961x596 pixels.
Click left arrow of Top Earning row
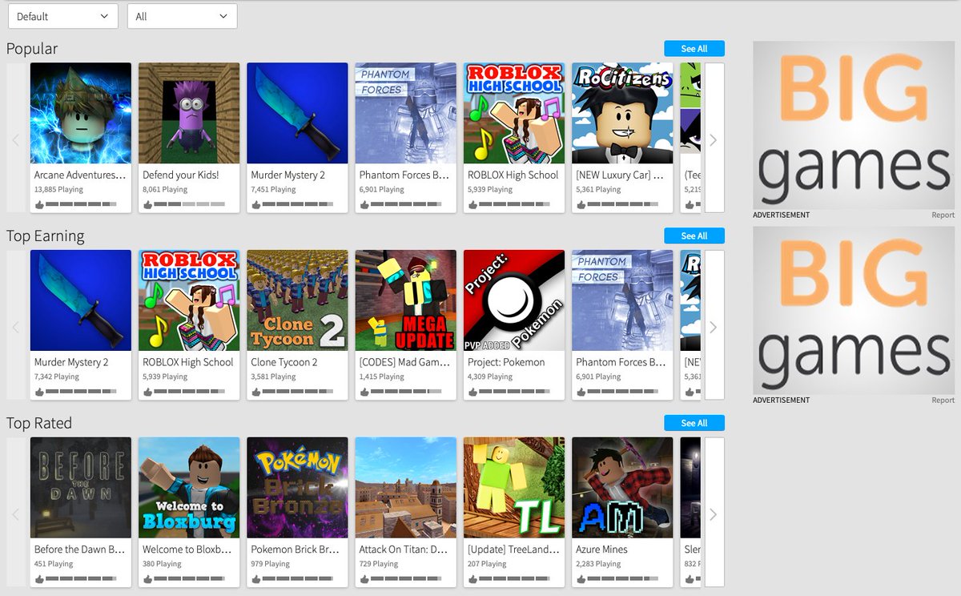(16, 326)
